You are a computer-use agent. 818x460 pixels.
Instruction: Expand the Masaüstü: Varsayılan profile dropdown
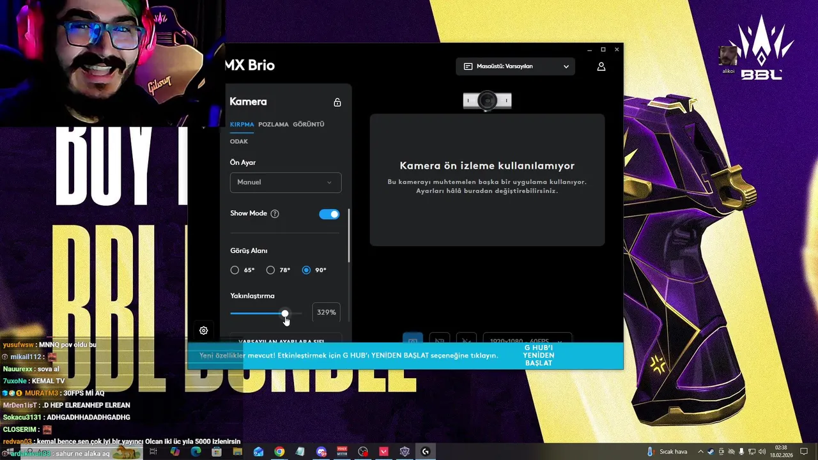(x=515, y=66)
